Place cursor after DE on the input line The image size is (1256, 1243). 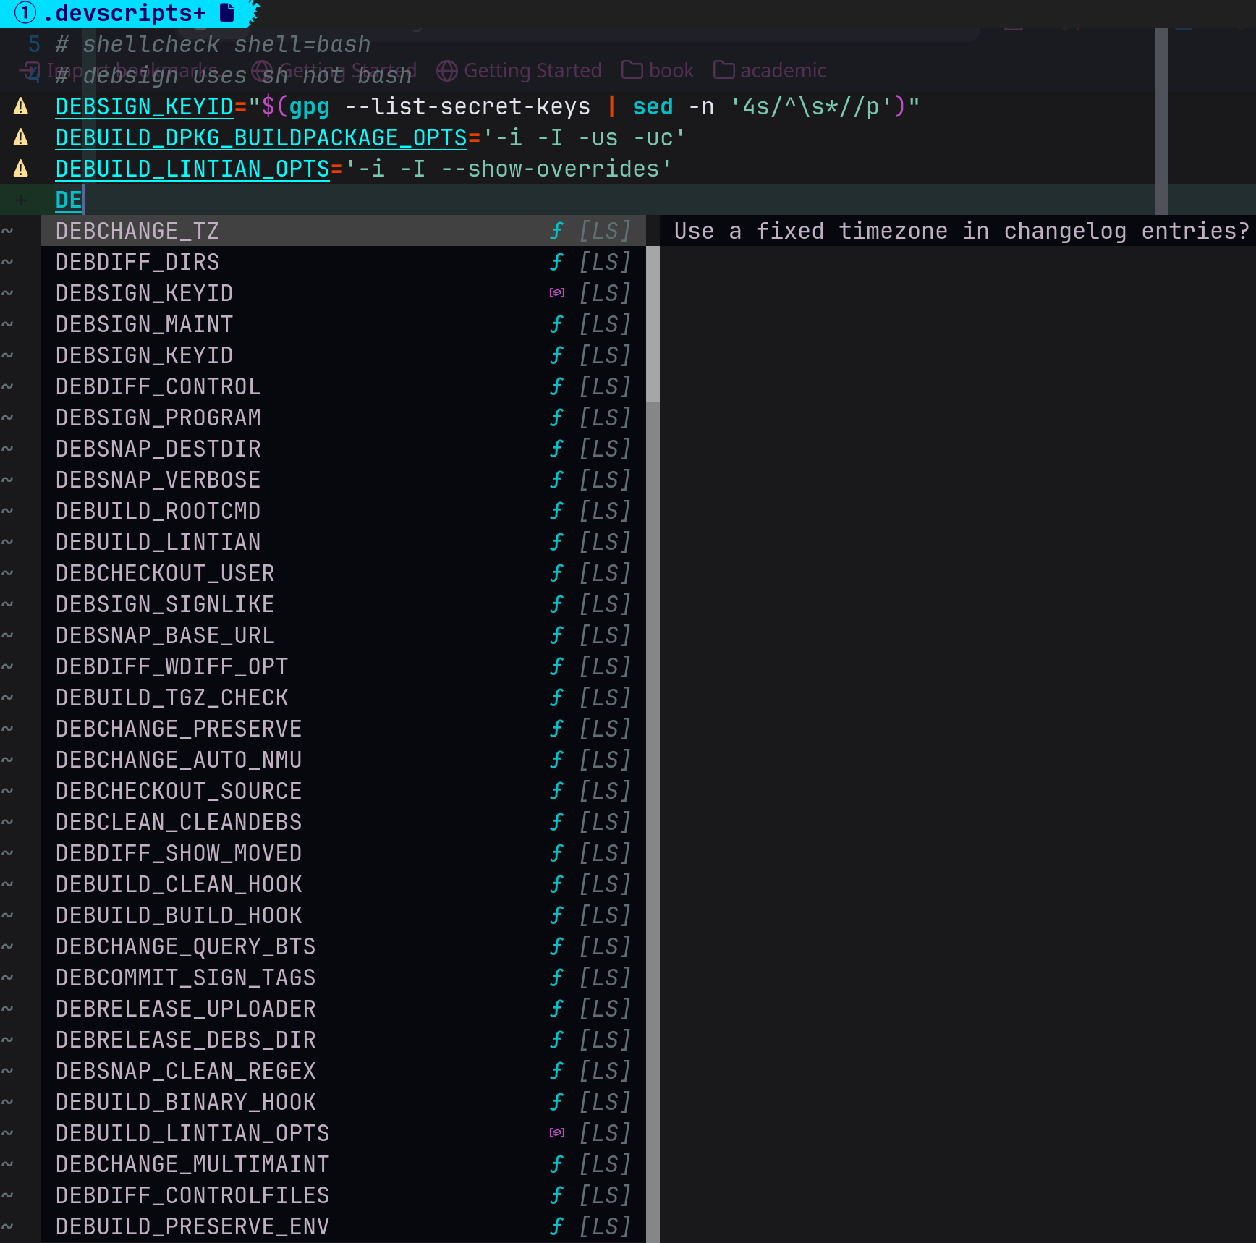[x=84, y=200]
